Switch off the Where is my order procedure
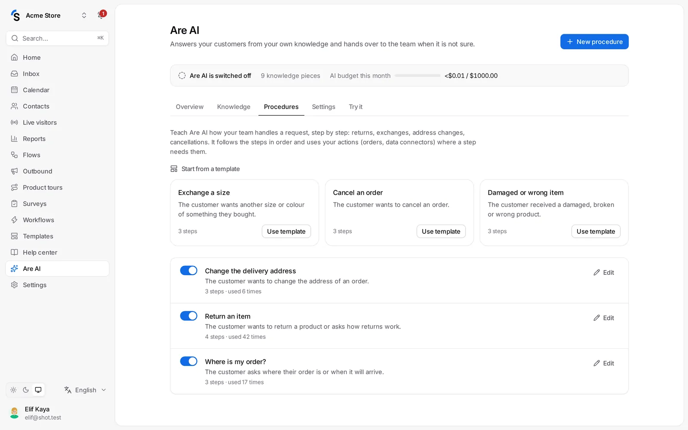 coord(189,361)
